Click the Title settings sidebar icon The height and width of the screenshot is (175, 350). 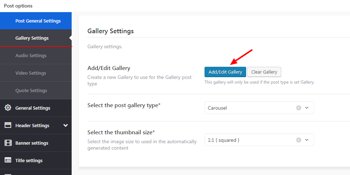click(8, 160)
